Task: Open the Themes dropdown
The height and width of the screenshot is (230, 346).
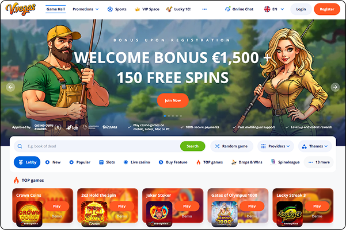Action: tap(315, 146)
